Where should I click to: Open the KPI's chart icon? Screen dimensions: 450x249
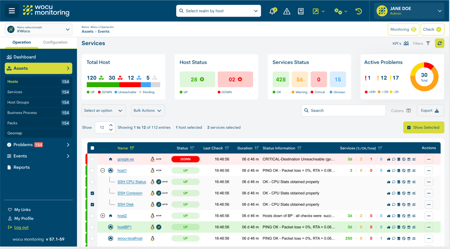(406, 43)
